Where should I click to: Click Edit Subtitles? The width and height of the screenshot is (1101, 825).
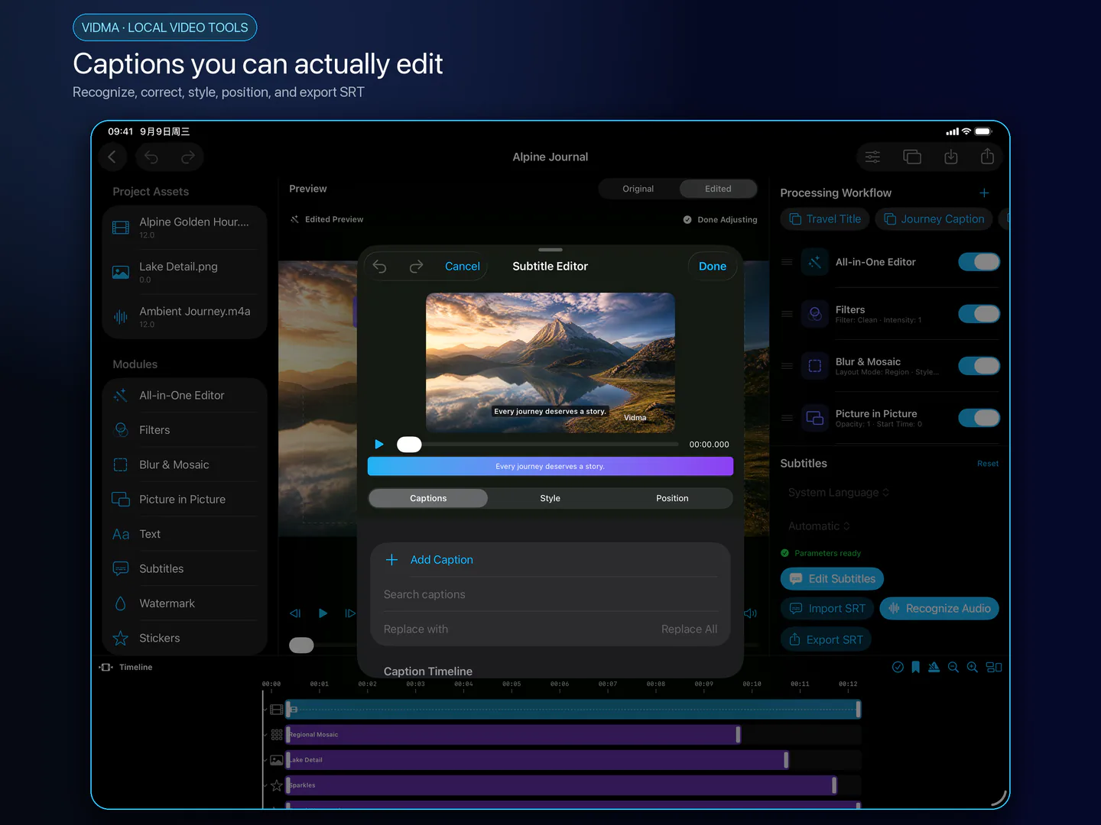(833, 579)
